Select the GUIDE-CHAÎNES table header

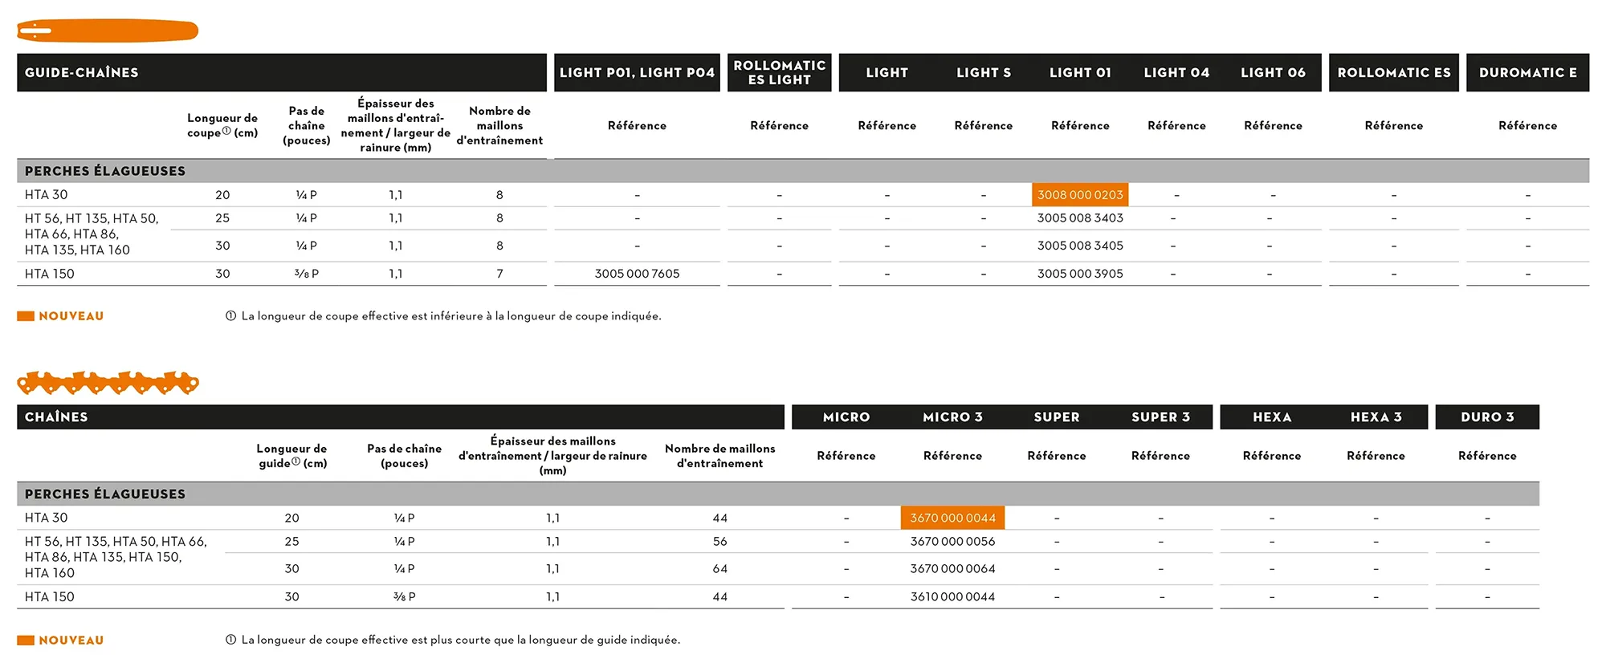click(x=282, y=72)
